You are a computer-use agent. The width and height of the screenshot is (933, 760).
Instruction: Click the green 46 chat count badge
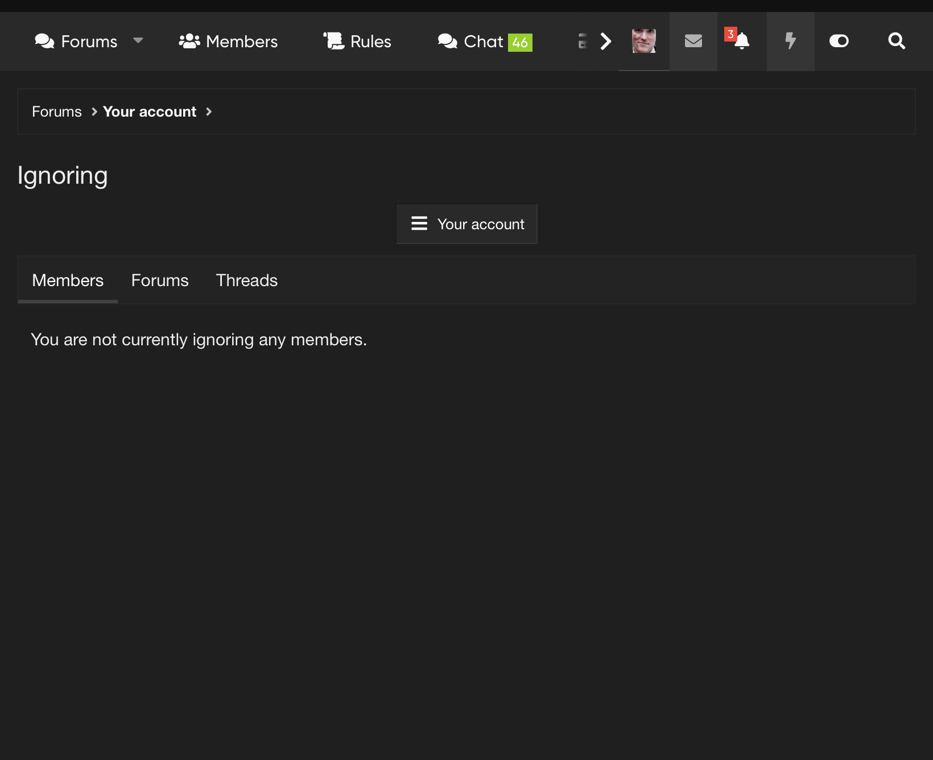click(x=520, y=43)
